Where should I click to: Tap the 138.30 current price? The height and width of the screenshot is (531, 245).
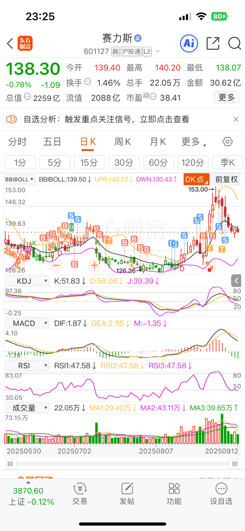33,69
